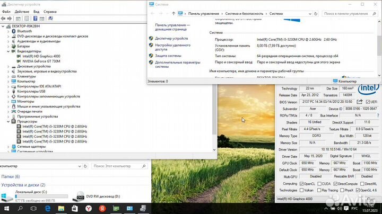Open Защита системы link
This screenshot has width=382, height=214.
click(x=168, y=56)
